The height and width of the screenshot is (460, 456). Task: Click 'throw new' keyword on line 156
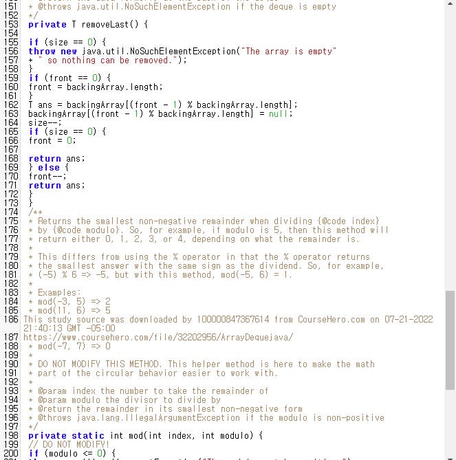tap(52, 52)
